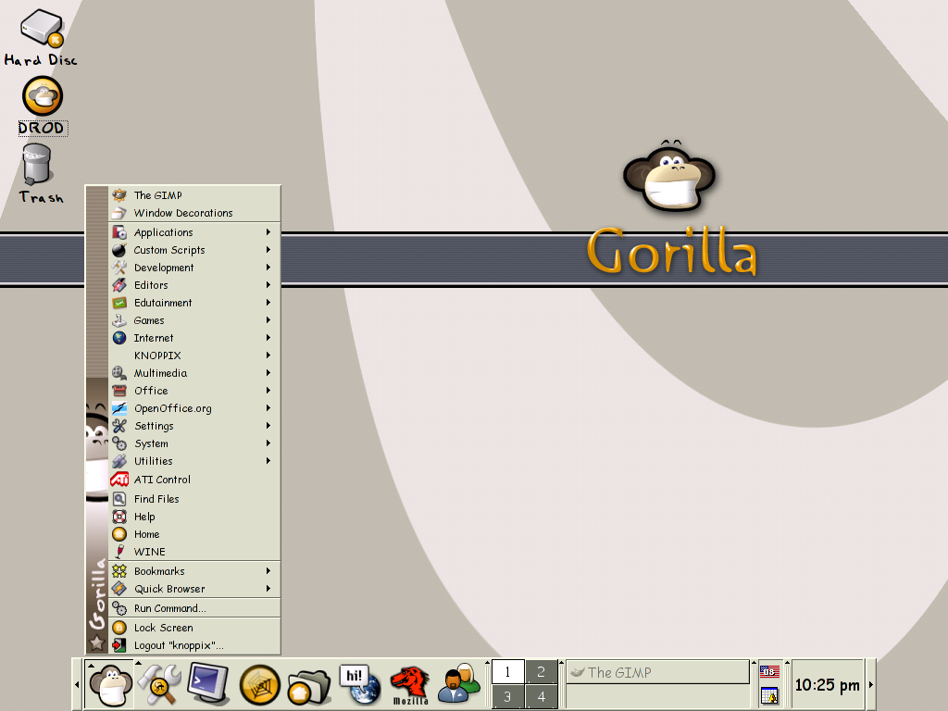The width and height of the screenshot is (948, 711).
Task: Choose Find Files in the menu
Action: tap(194, 499)
